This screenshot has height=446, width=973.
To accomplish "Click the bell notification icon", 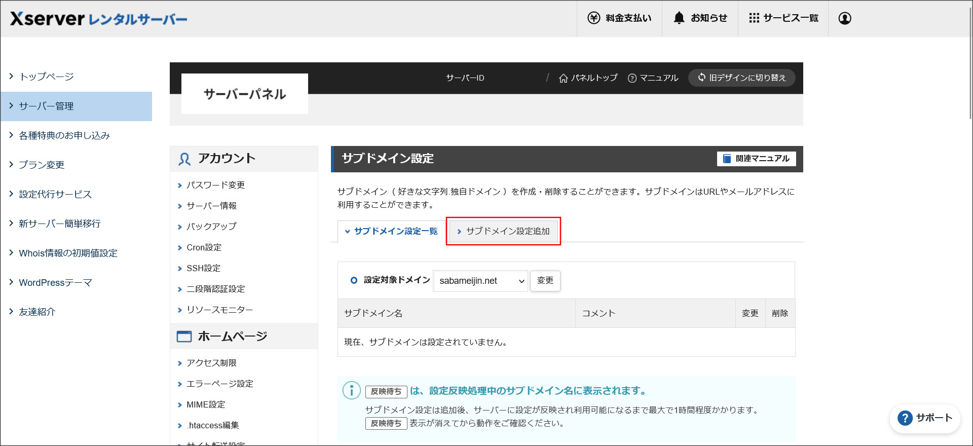I will pyautogui.click(x=679, y=18).
